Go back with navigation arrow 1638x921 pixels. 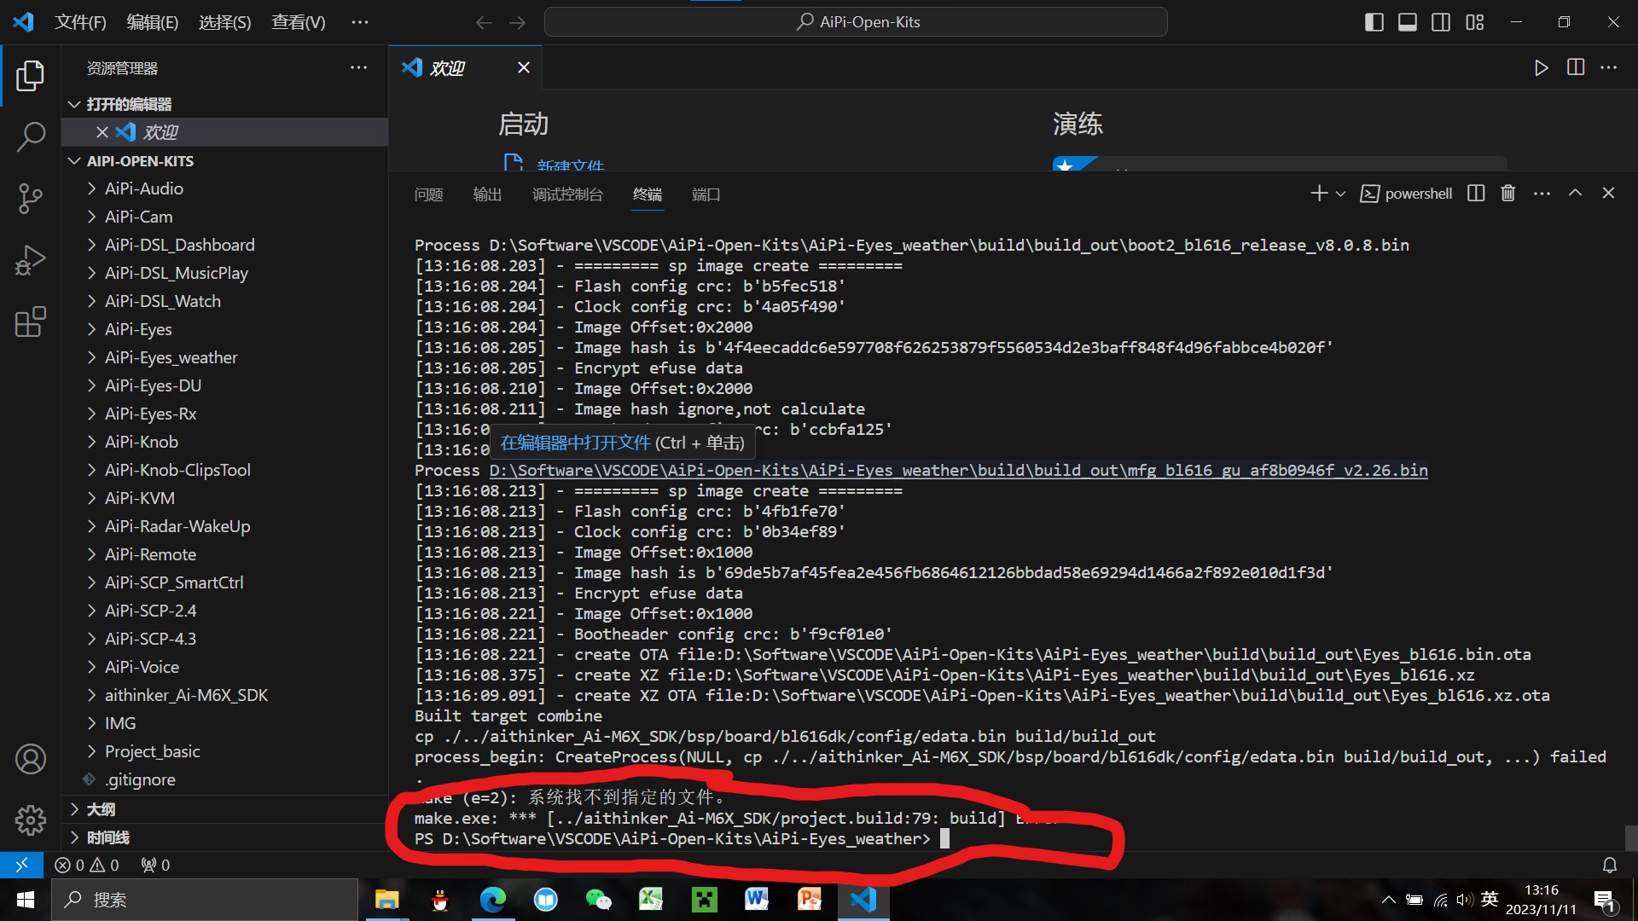[x=484, y=22]
